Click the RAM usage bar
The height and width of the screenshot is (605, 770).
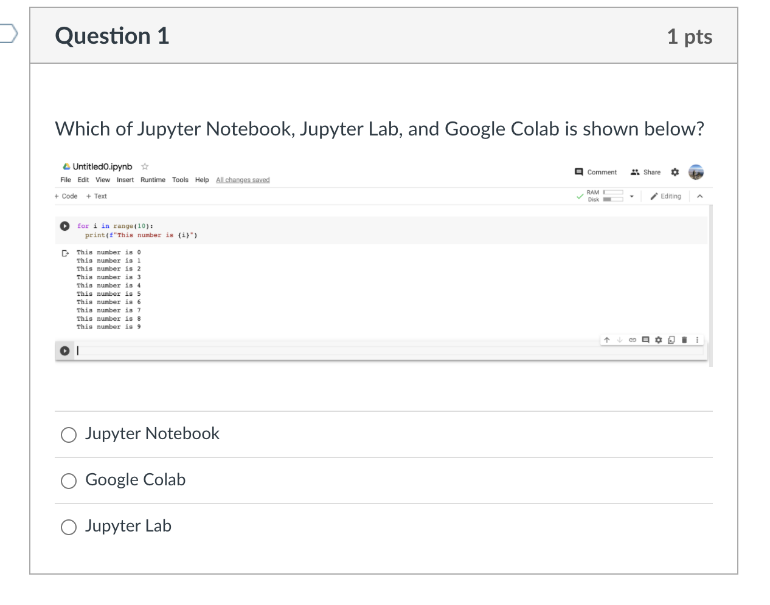[x=613, y=192]
